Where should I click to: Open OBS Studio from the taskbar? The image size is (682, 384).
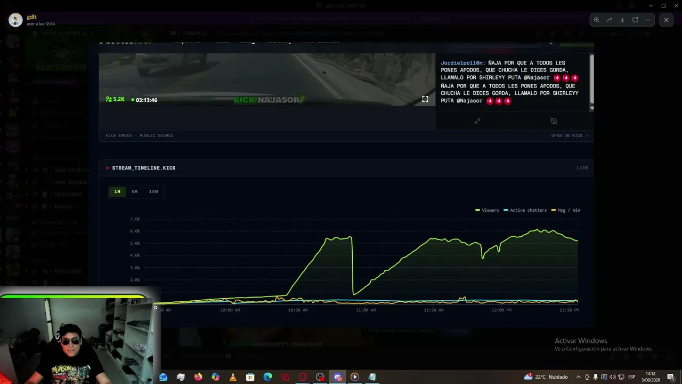[x=320, y=377]
